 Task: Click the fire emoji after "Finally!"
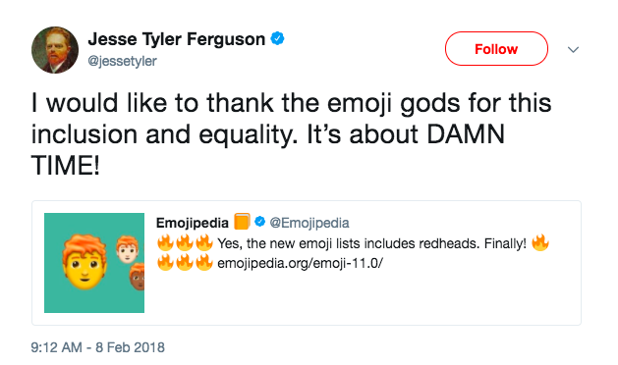click(x=540, y=243)
